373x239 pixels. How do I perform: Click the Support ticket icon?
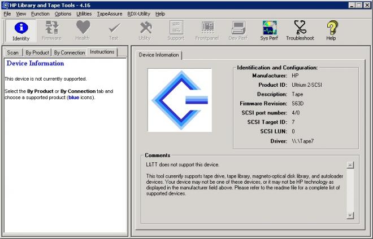176,31
